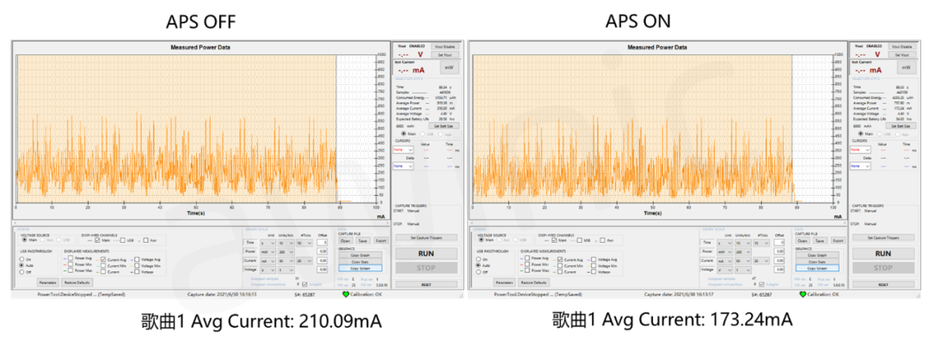Click Set Batt Size in APS OFF window

coord(444,126)
